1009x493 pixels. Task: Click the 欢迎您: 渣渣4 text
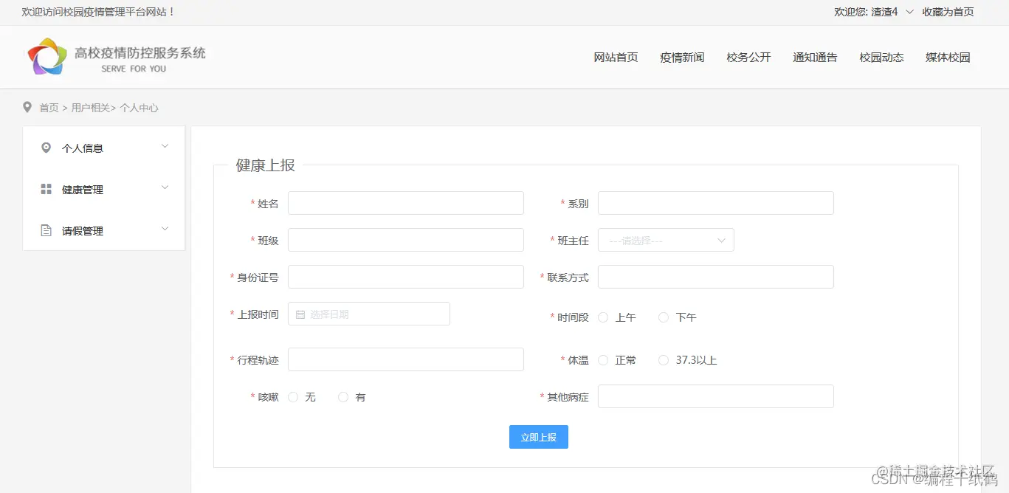tap(866, 12)
